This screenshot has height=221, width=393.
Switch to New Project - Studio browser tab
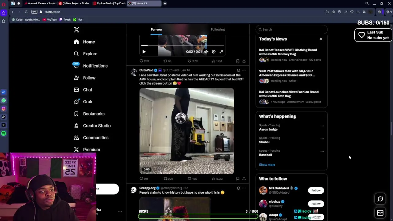click(x=74, y=3)
